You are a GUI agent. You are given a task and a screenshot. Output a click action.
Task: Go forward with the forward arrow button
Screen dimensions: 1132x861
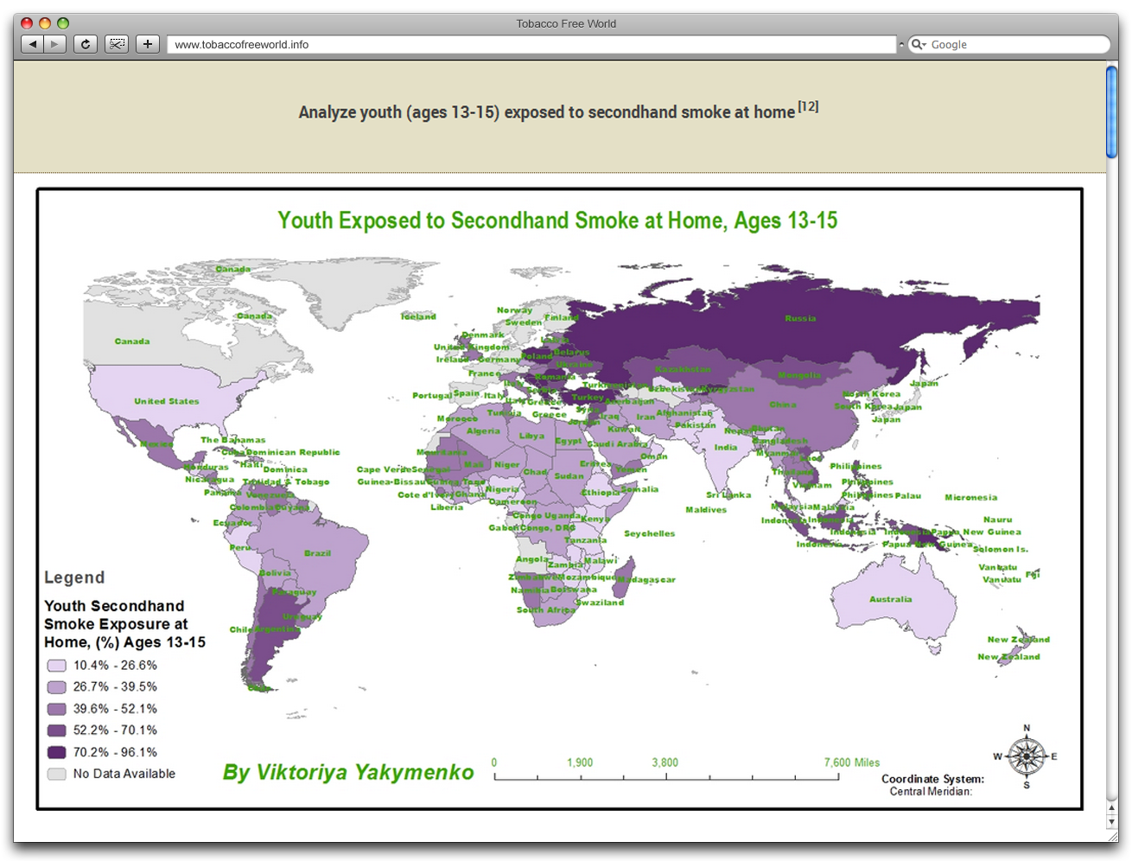click(x=55, y=44)
